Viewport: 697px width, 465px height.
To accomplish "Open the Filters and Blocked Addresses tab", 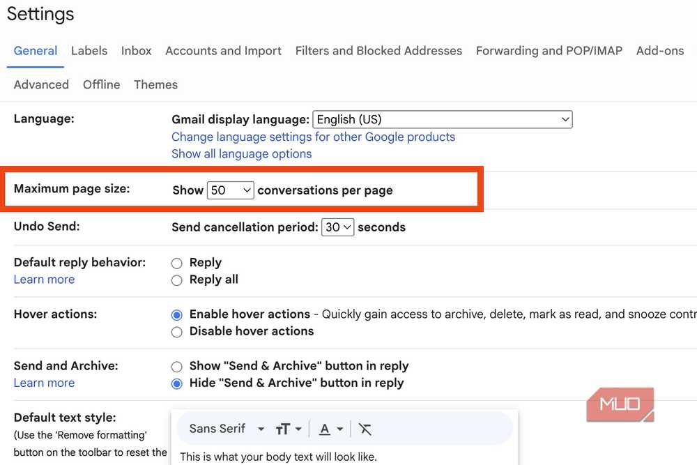I will tap(378, 51).
